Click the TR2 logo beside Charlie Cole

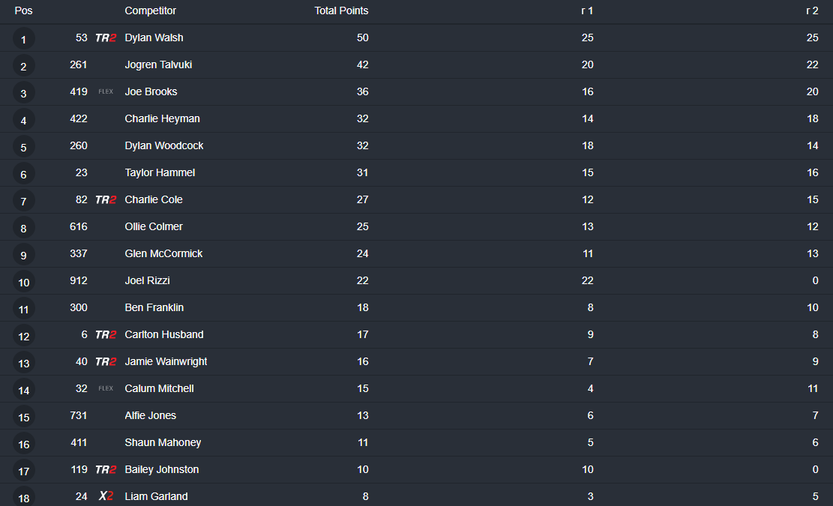coord(106,199)
